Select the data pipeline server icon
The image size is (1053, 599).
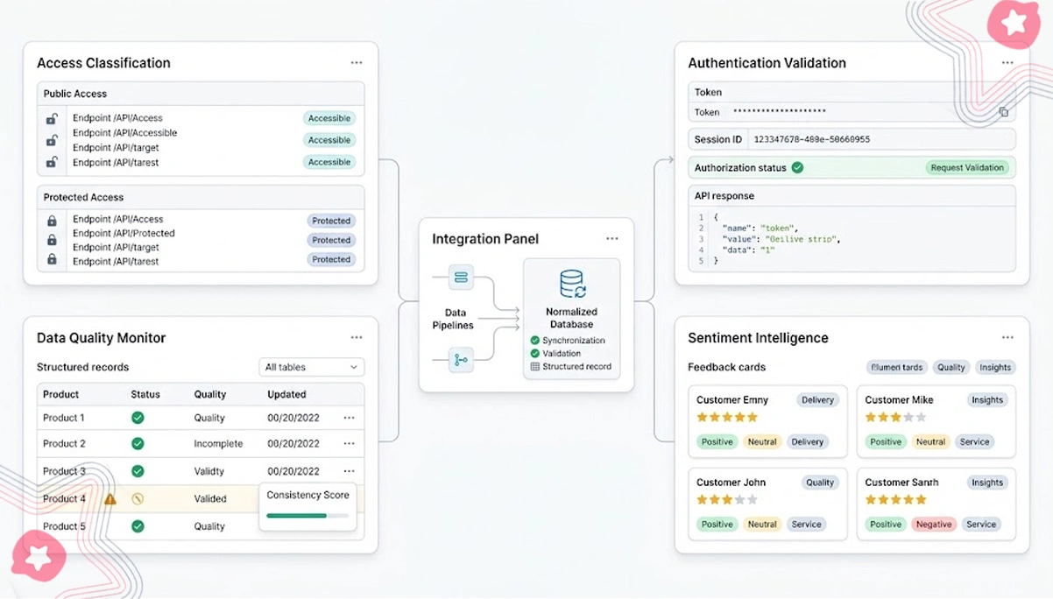coord(461,278)
